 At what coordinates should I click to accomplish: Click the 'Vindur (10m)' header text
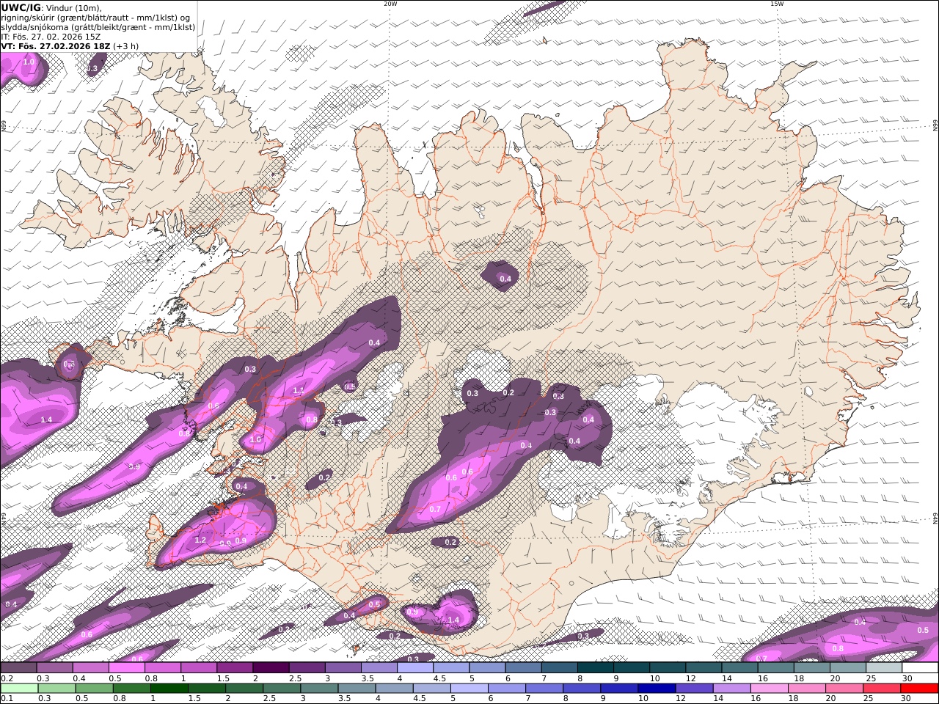(72, 7)
